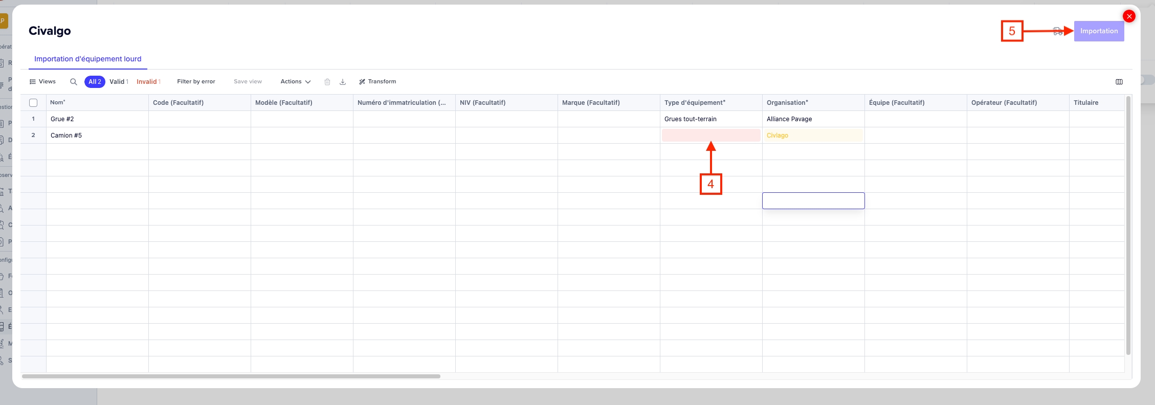The height and width of the screenshot is (405, 1155).
Task: Open the Transform magic wand tool
Action: [377, 82]
